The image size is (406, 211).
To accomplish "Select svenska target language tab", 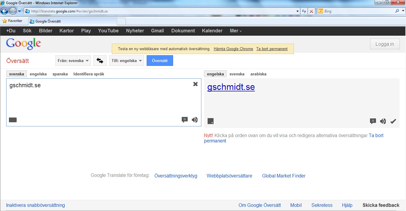I will [237, 74].
